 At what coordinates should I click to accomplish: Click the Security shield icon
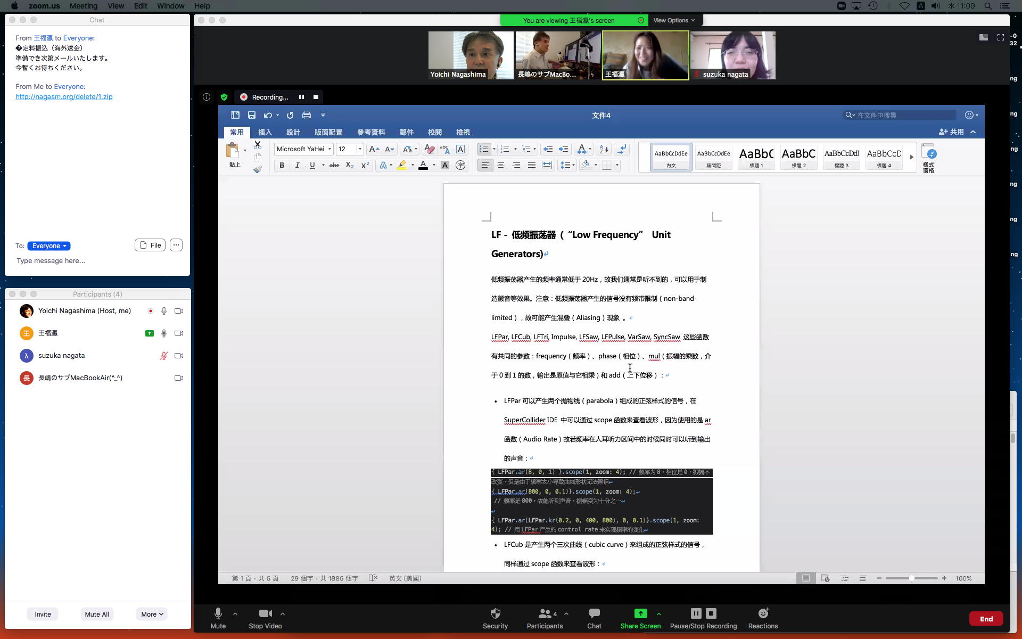(495, 613)
